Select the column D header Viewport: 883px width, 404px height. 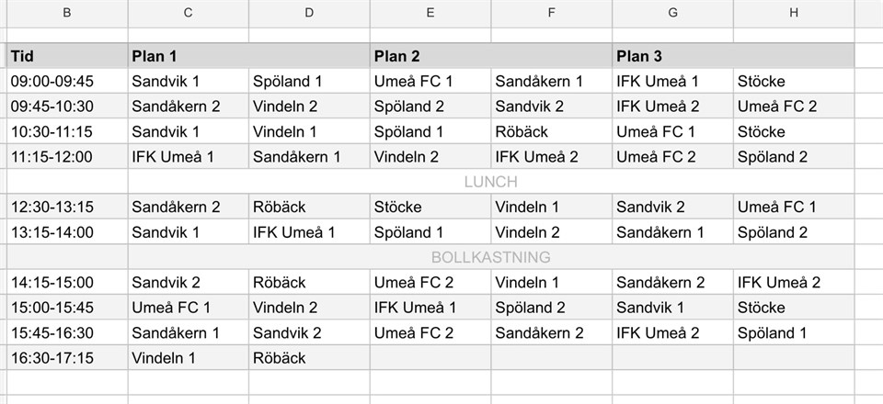point(309,13)
